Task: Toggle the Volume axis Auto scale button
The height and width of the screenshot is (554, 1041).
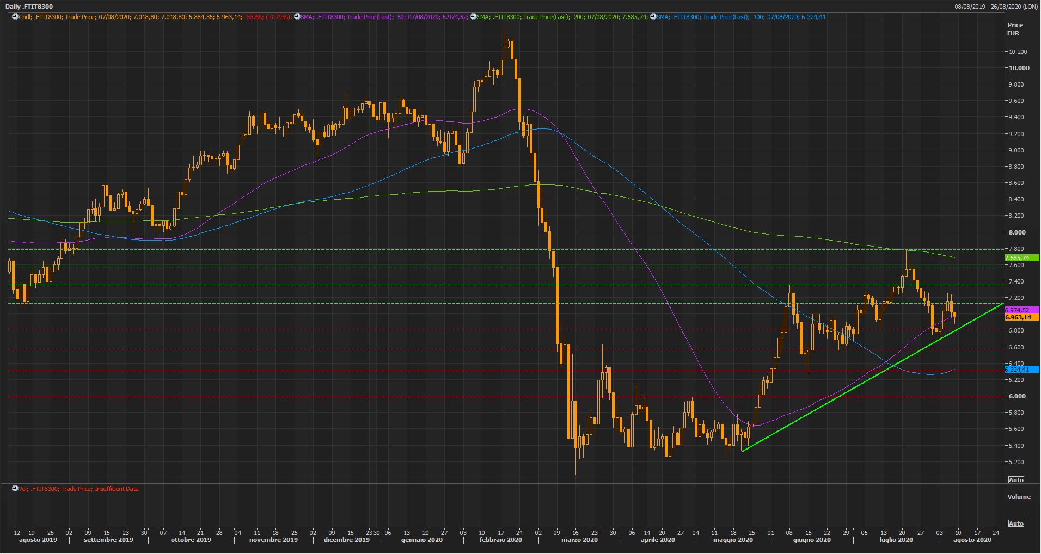Action: pyautogui.click(x=1015, y=524)
